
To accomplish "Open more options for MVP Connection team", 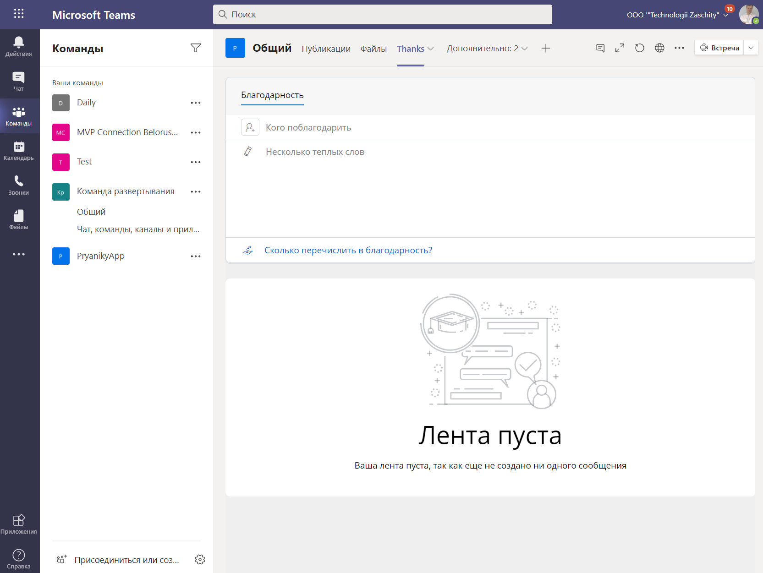I will [x=196, y=133].
